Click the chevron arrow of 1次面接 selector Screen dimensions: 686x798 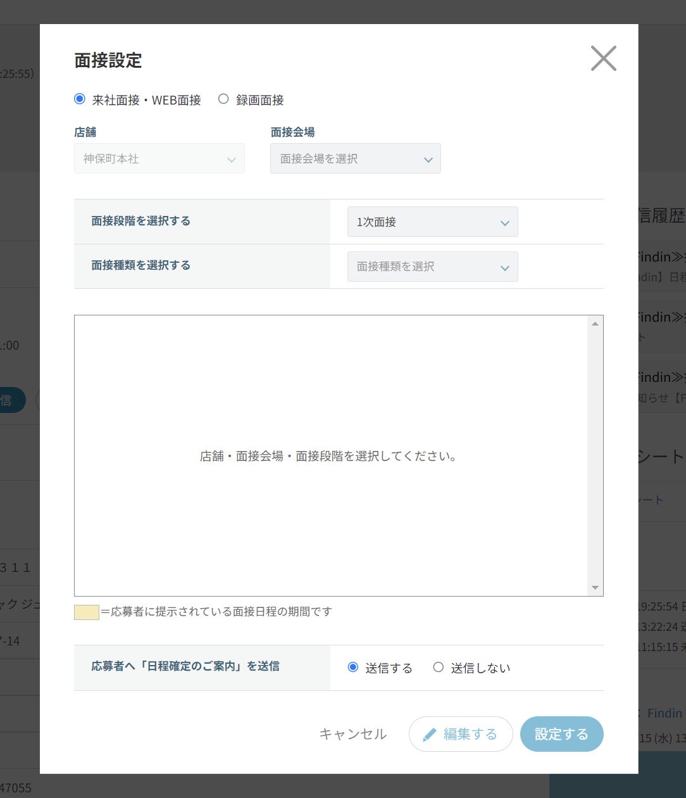505,223
